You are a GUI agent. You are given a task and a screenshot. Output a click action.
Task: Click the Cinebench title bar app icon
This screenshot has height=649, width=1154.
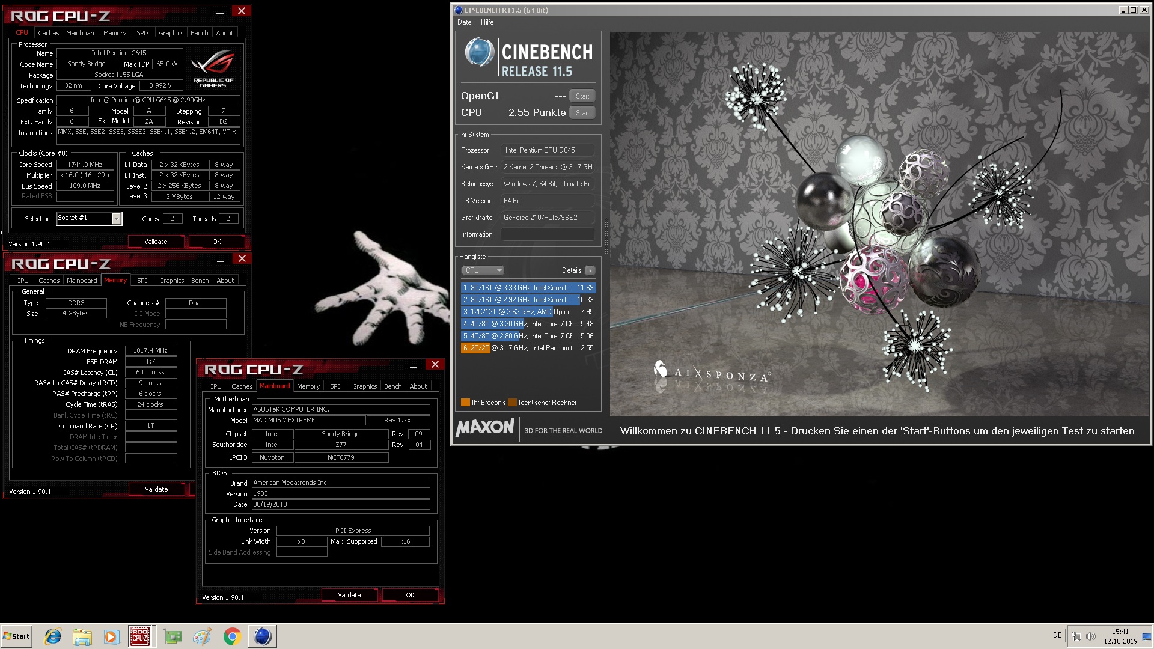click(x=458, y=10)
